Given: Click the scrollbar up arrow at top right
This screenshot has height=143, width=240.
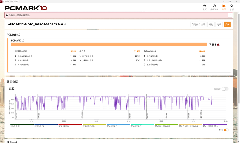Looking at the screenshot, I should click(238, 13).
